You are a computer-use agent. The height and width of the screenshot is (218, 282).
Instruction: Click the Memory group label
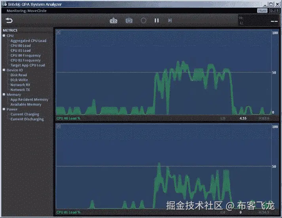click(14, 94)
